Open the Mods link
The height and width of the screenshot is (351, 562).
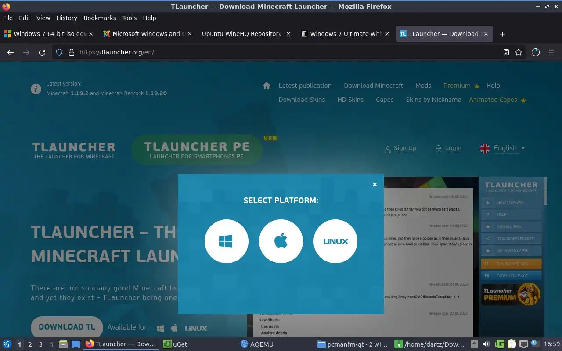click(423, 86)
